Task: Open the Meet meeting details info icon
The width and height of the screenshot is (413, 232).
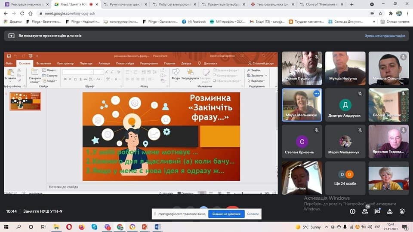Action: coord(352,211)
